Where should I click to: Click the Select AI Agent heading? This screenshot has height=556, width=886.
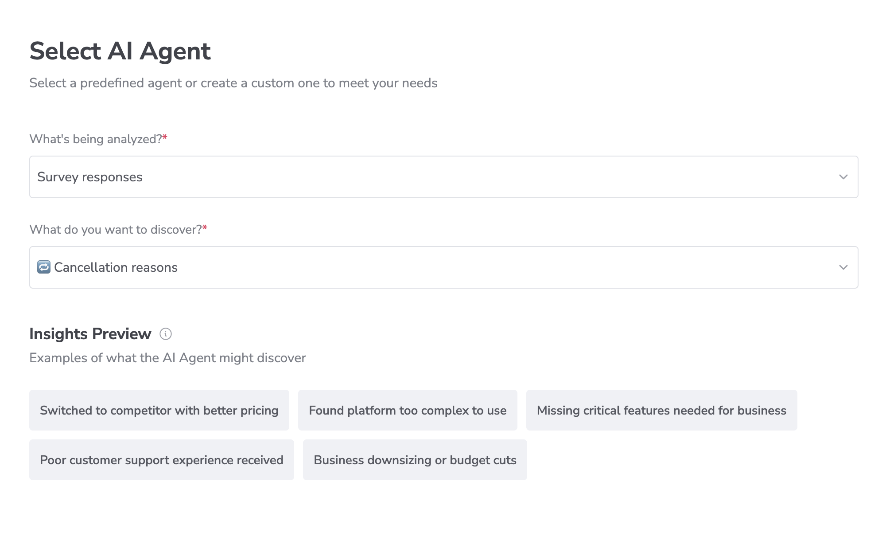point(120,51)
